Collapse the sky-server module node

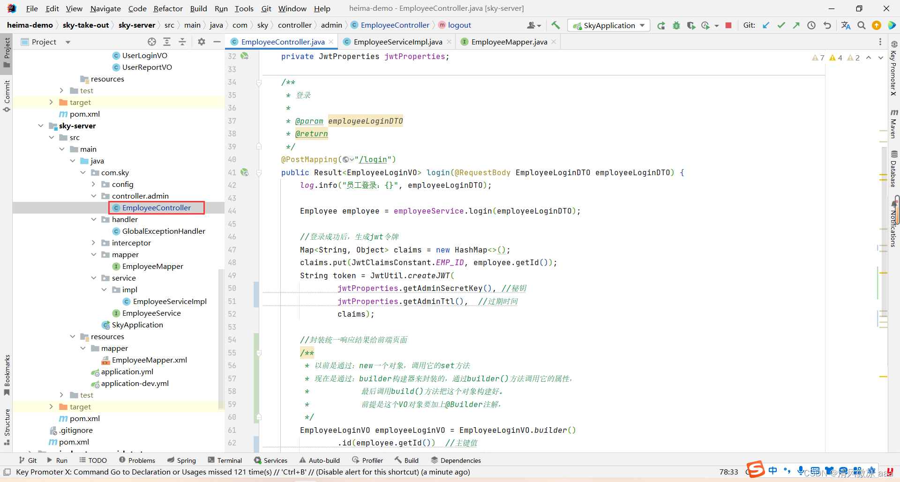point(41,126)
